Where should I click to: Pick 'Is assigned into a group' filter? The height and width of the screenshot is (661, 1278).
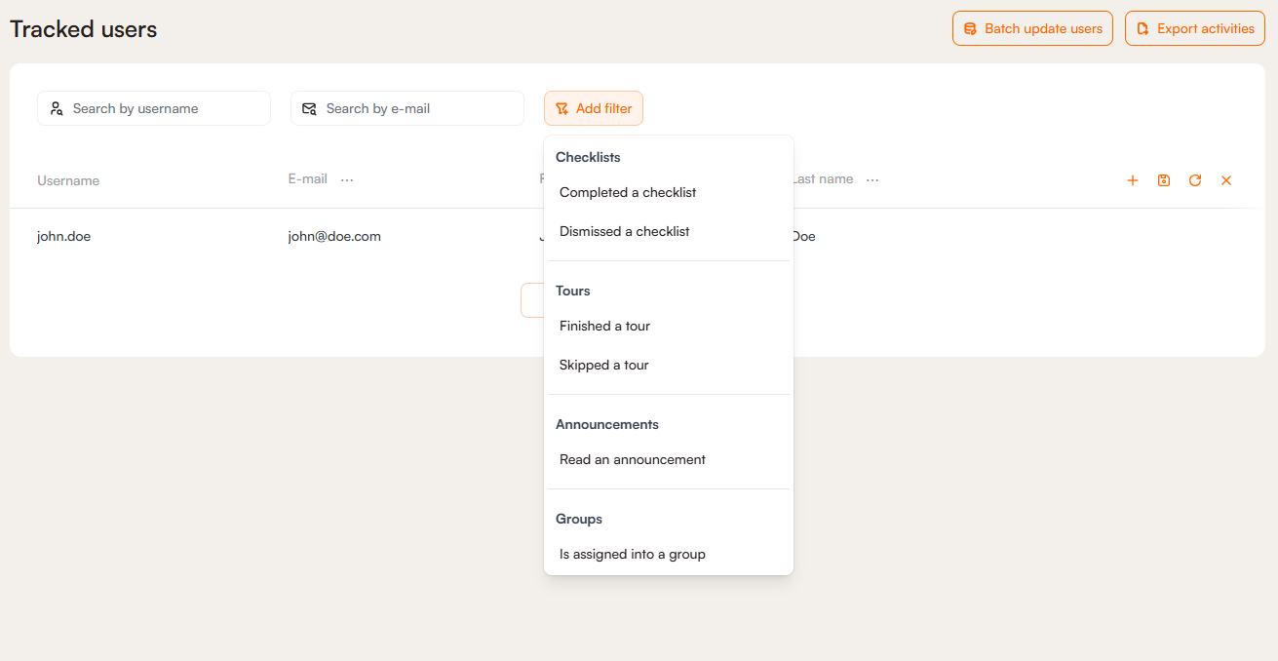coord(633,554)
